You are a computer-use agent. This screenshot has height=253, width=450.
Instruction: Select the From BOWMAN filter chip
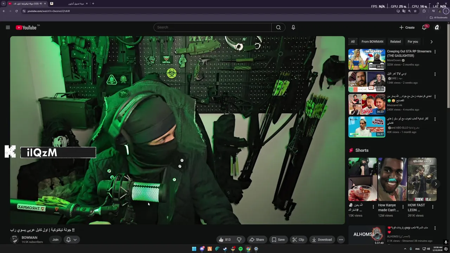point(372,41)
